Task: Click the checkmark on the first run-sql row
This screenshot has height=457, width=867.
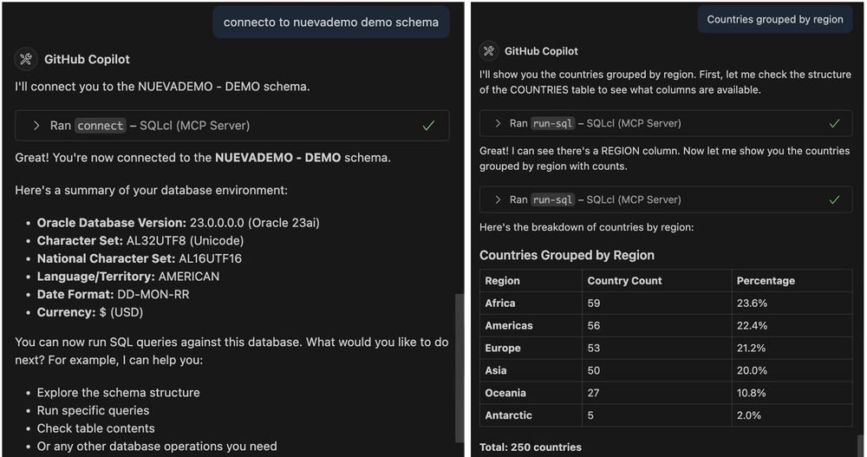Action: [834, 123]
